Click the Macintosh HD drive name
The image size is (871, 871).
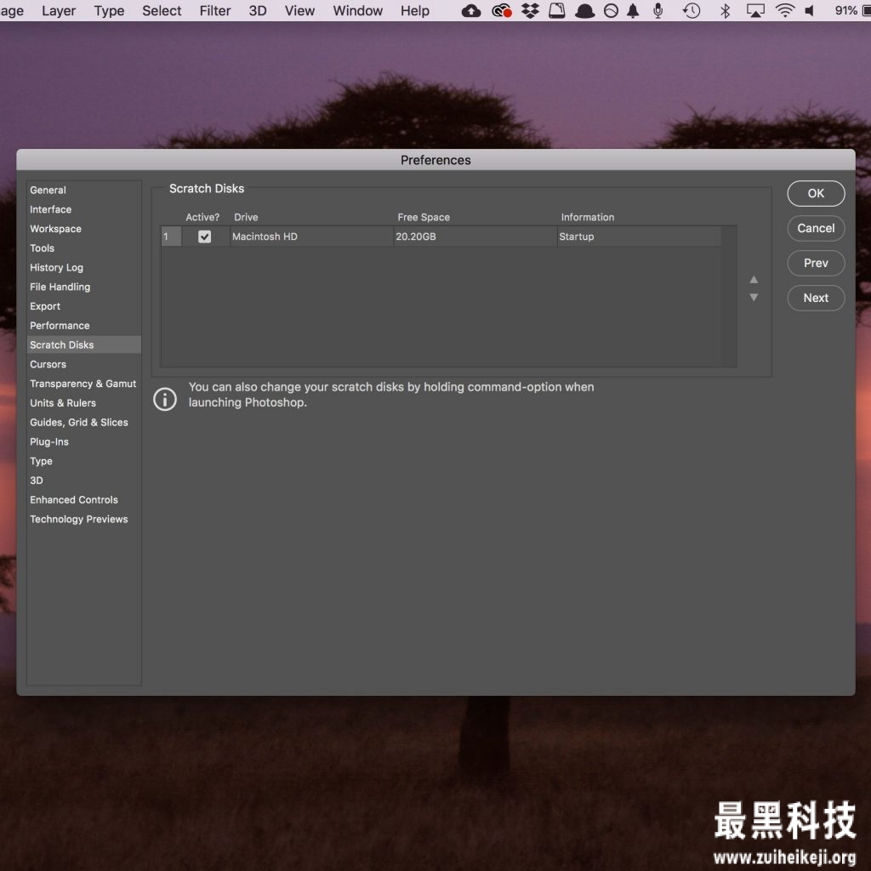tap(265, 236)
